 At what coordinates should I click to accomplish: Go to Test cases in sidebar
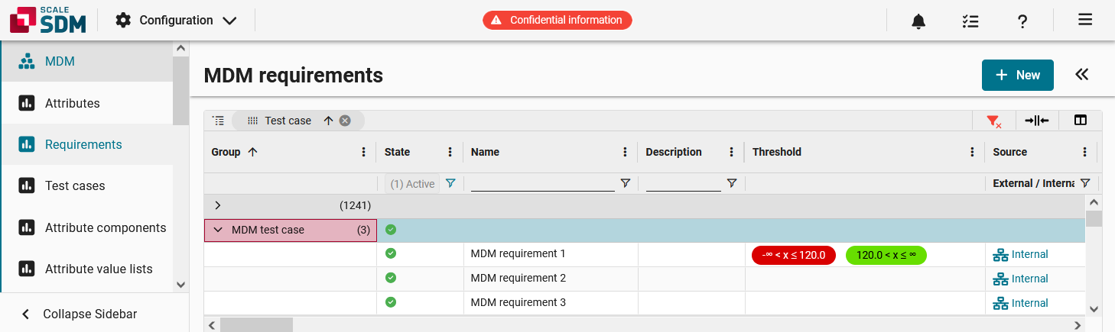(86, 185)
